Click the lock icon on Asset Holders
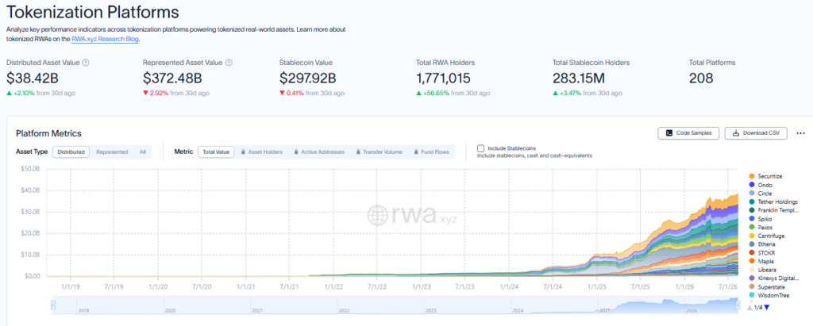This screenshot has height=326, width=813. pyautogui.click(x=245, y=151)
